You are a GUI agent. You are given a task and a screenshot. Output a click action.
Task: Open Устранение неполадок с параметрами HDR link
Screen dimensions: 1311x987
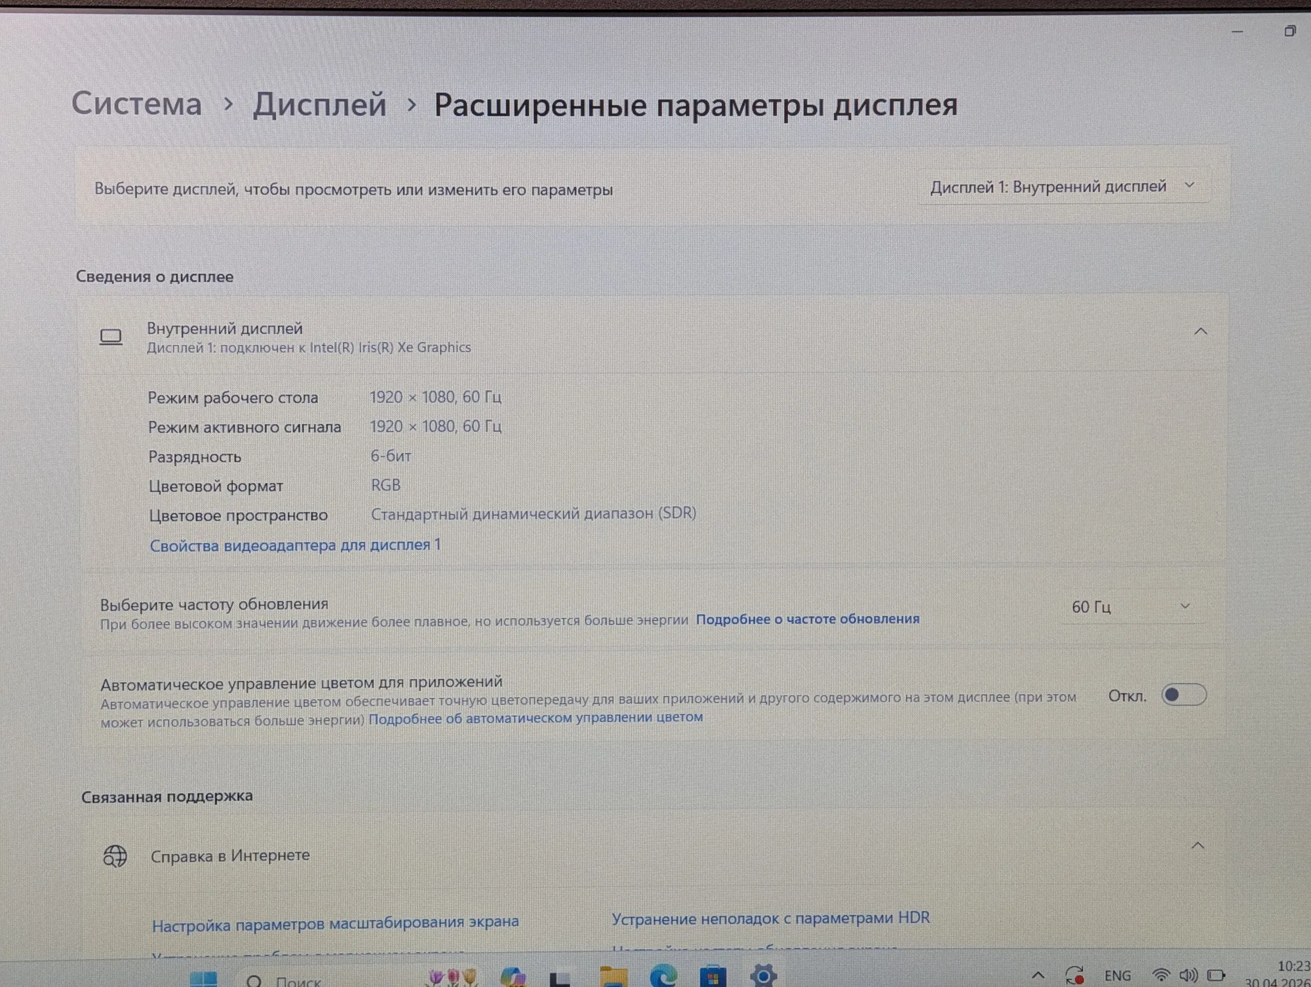pyautogui.click(x=770, y=918)
